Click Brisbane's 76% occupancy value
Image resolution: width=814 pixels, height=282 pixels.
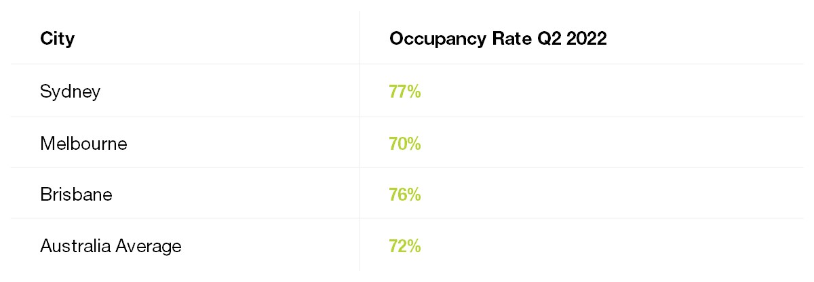tap(405, 195)
